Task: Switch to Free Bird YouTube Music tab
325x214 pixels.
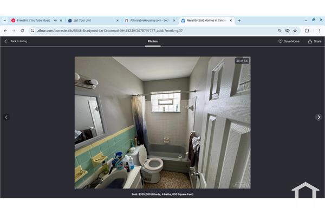Action: (34, 21)
